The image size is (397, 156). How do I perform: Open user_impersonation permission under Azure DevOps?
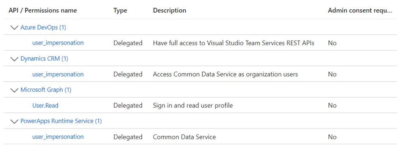coord(58,43)
